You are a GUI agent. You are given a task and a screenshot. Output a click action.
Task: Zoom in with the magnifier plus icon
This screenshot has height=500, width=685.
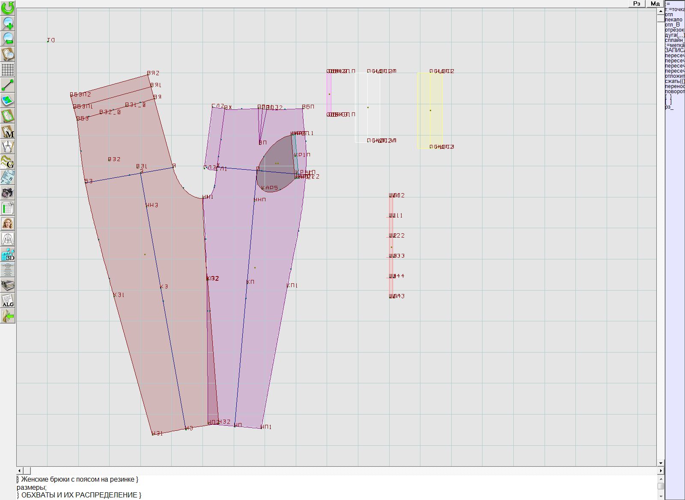(8, 23)
